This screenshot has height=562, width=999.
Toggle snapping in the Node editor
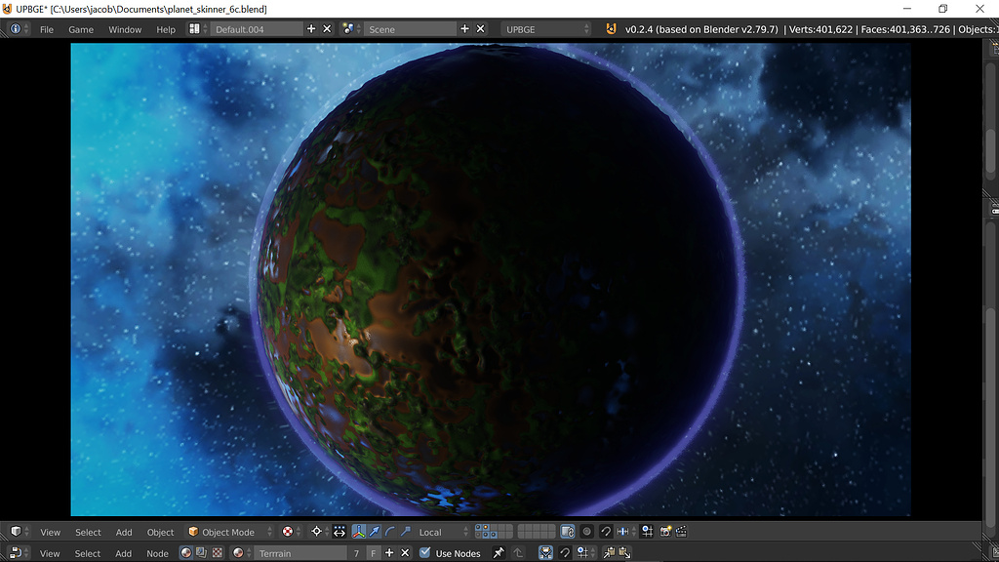coord(565,553)
